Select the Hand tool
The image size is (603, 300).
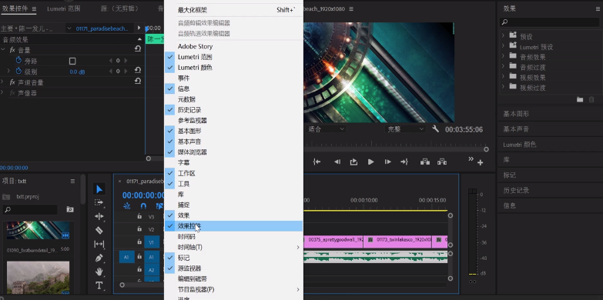(x=99, y=272)
